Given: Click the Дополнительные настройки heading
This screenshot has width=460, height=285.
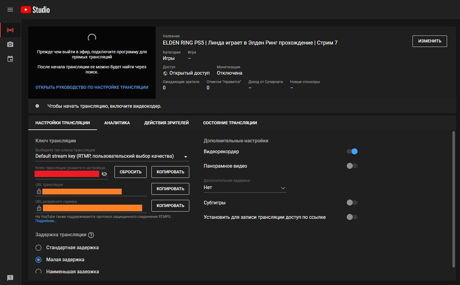Looking at the screenshot, I should coord(236,141).
